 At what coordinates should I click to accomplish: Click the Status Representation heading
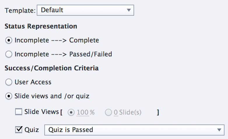click(x=41, y=26)
